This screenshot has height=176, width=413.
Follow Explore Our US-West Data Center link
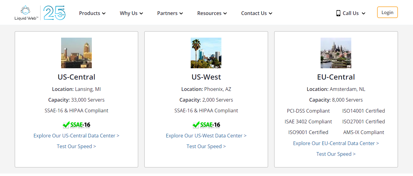206,136
